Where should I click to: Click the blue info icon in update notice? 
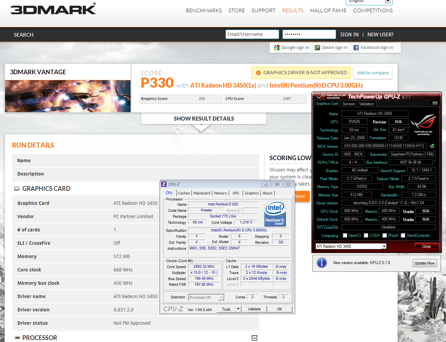coord(322,263)
